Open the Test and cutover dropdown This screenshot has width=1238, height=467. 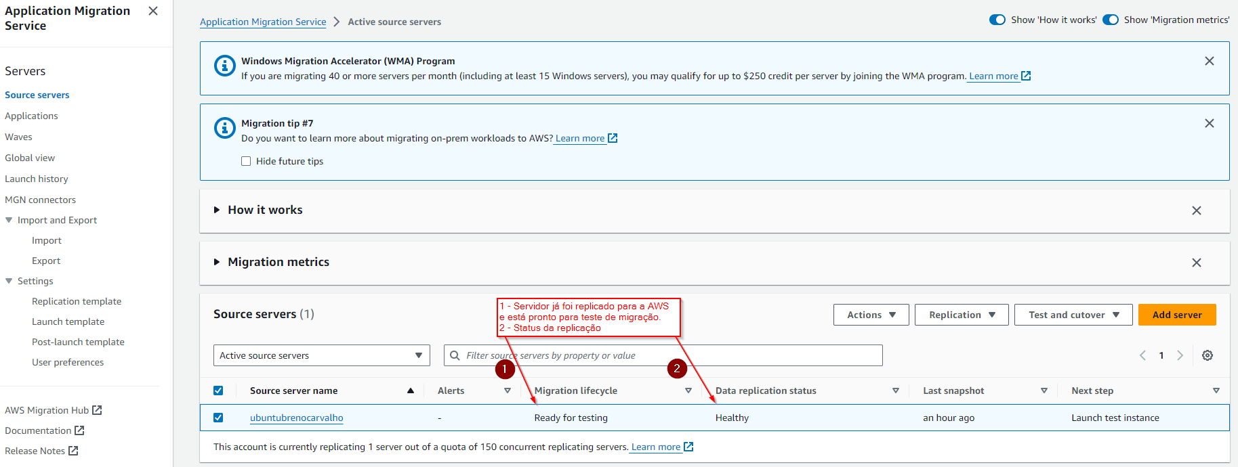point(1073,315)
